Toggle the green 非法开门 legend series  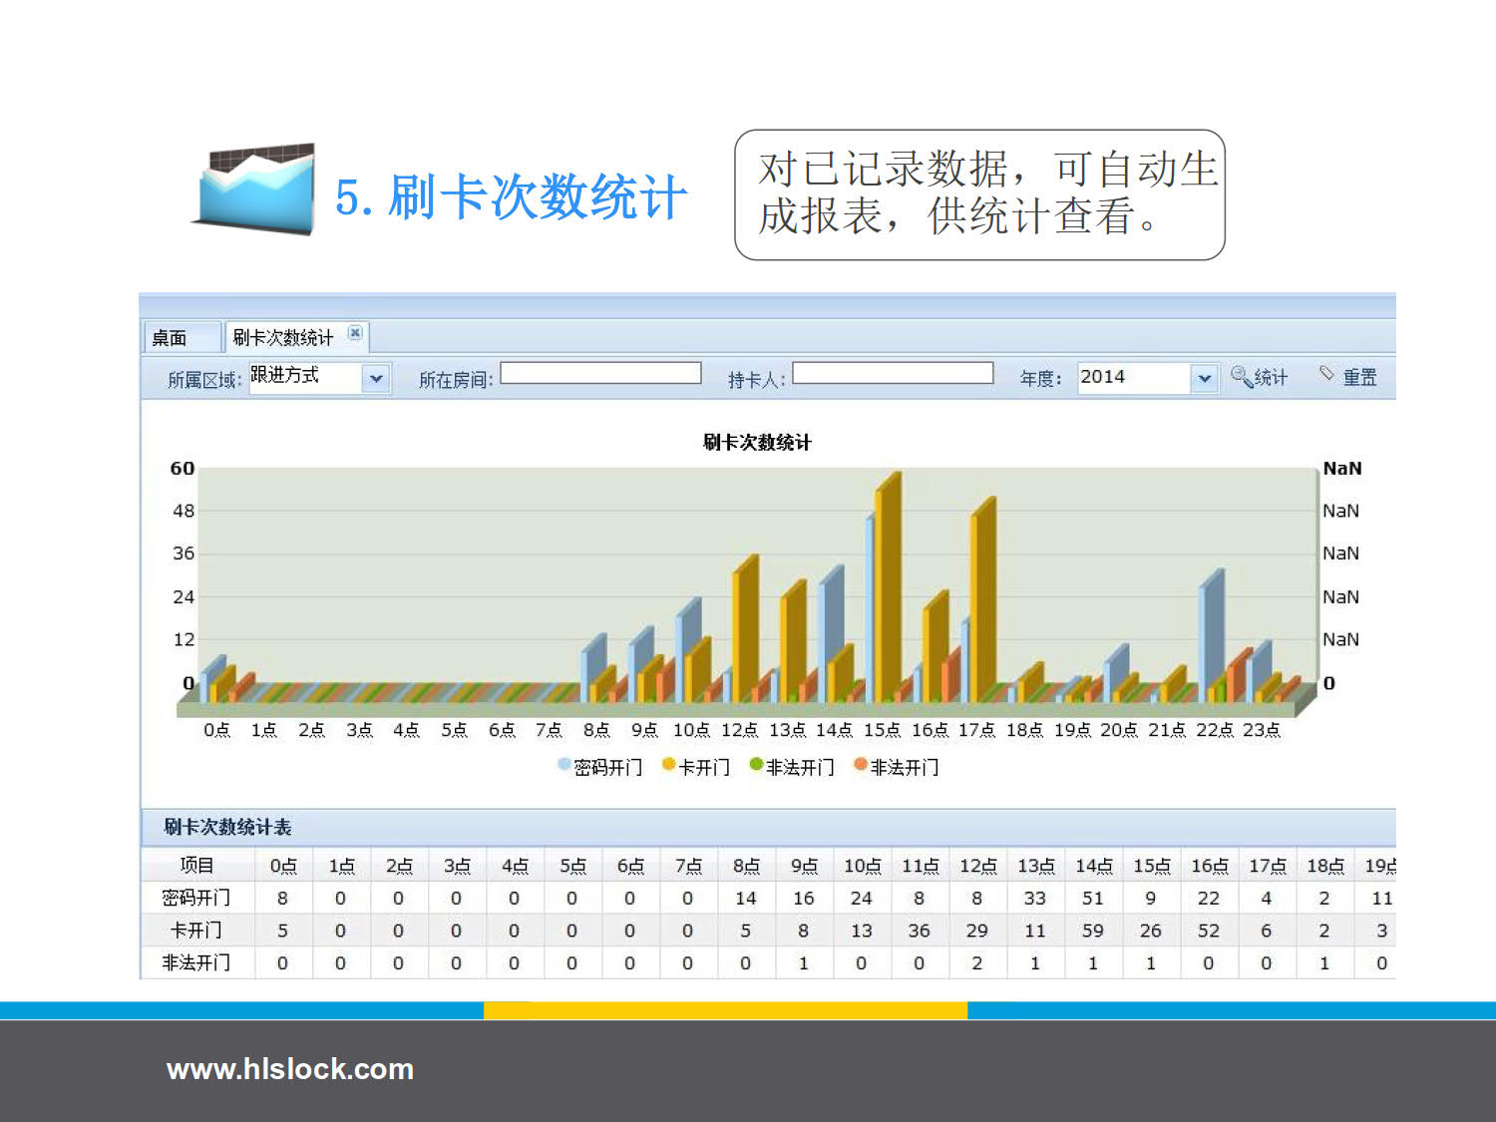pos(792,767)
